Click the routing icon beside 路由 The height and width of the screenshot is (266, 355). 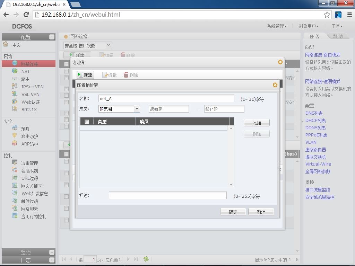tap(15, 79)
